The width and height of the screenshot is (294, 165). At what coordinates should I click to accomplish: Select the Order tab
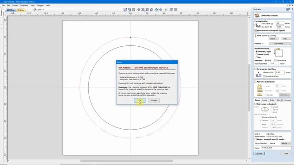[x=272, y=100]
